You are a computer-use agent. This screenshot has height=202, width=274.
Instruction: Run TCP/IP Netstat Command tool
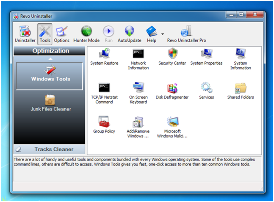click(x=104, y=93)
